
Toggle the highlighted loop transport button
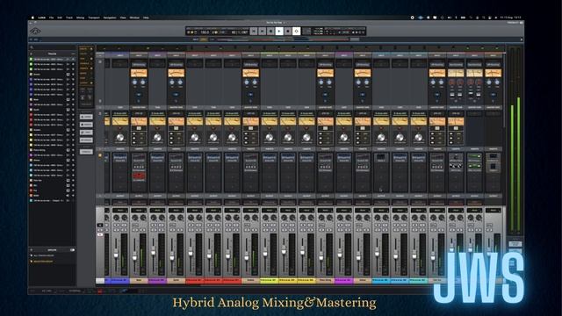click(x=297, y=32)
